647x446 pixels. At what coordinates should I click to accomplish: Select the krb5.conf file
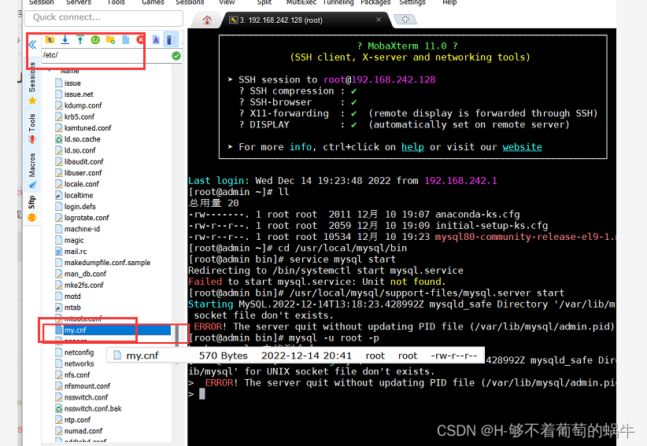point(79,116)
